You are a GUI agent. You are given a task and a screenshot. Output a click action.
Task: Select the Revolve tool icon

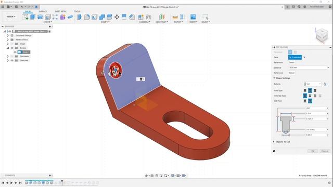41,17
